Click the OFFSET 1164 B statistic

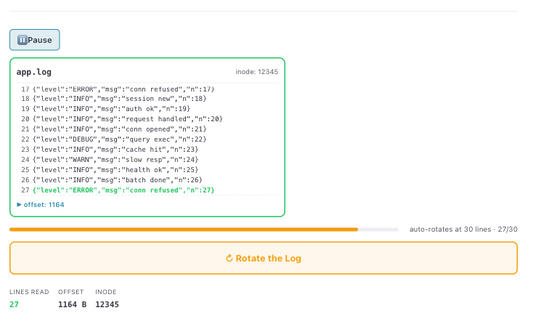(72, 304)
